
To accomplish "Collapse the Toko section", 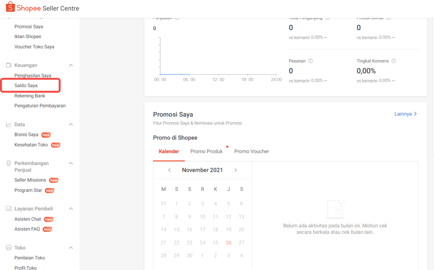I will 71,248.
